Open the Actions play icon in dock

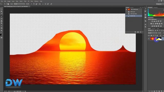(145, 11)
